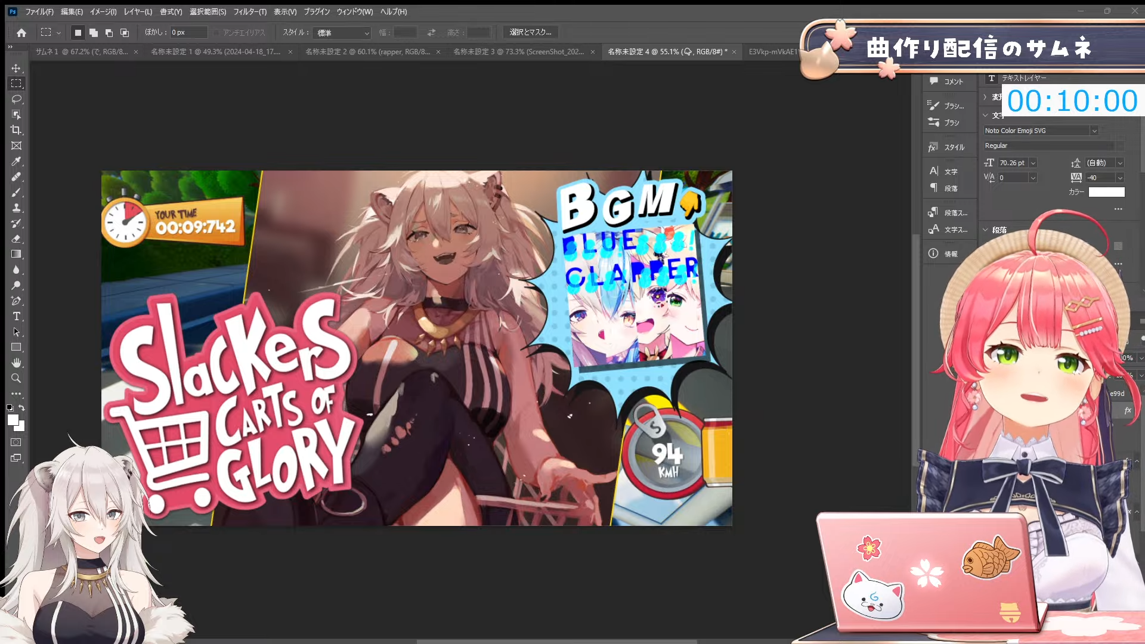
Task: Open the font size 70.26 pt dropdown
Action: [x=1033, y=163]
